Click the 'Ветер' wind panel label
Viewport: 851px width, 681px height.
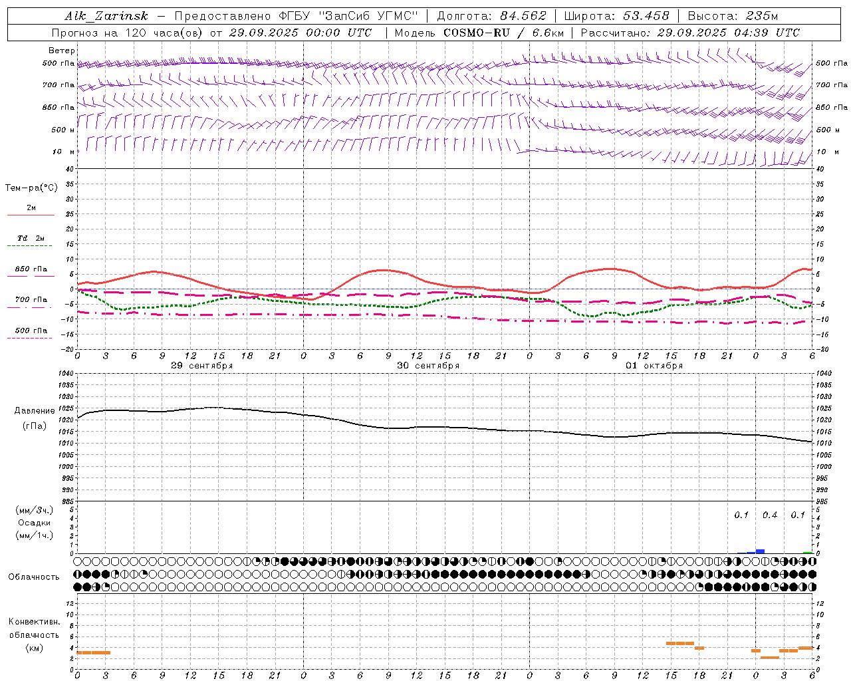click(x=62, y=51)
